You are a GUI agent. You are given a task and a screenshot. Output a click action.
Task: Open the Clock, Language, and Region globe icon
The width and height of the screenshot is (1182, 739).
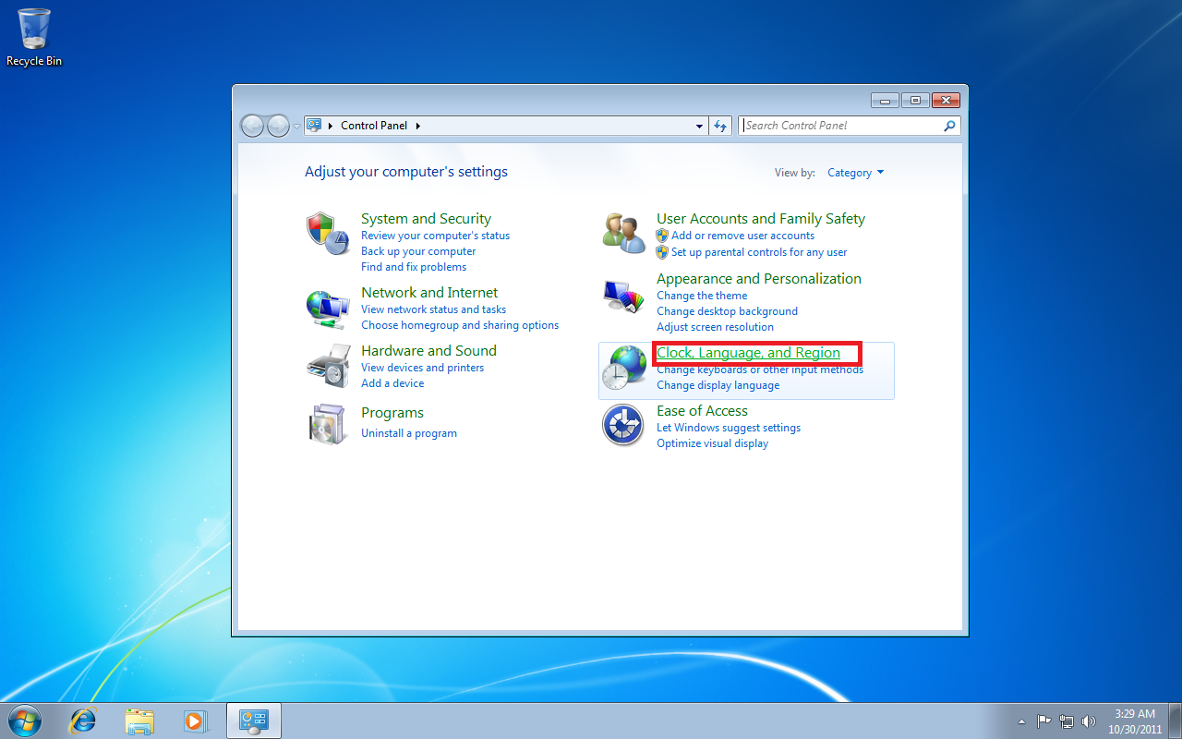point(623,368)
